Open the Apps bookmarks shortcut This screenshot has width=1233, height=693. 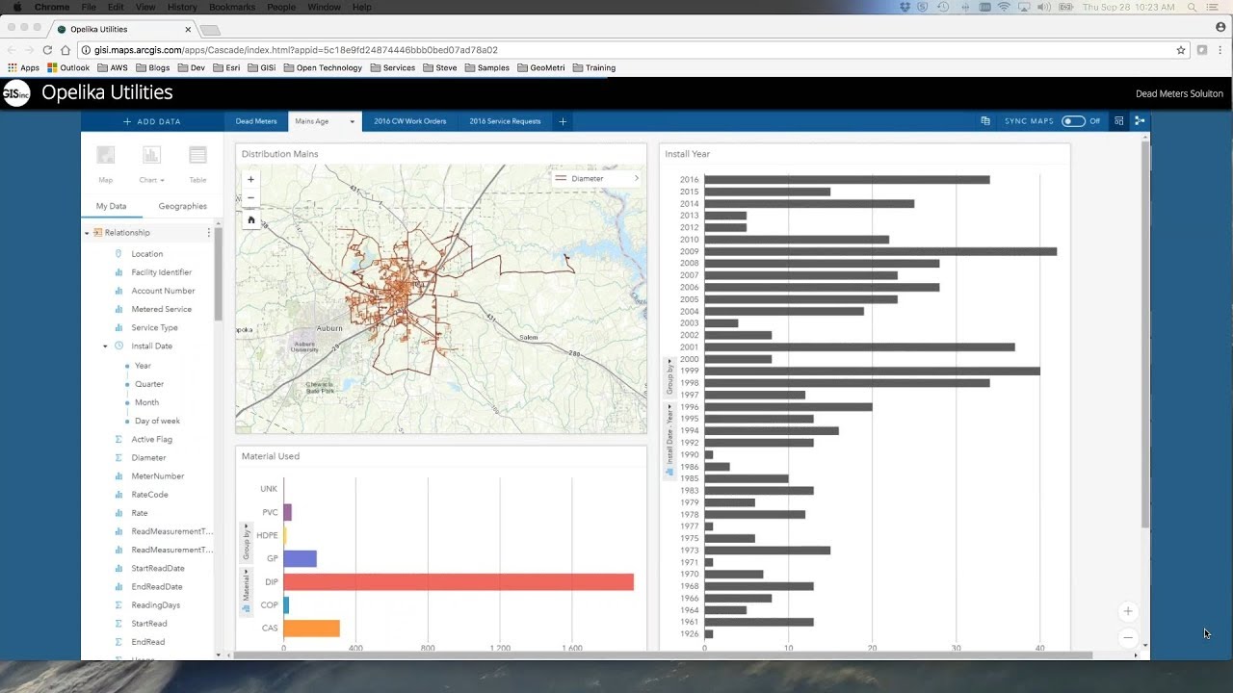[24, 67]
